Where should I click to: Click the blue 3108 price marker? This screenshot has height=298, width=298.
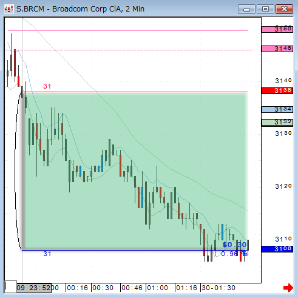tap(277, 249)
